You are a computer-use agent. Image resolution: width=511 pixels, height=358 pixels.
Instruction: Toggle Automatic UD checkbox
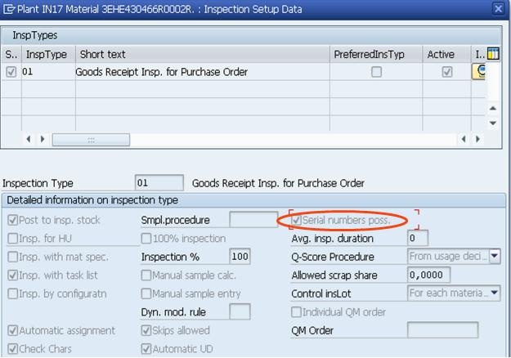pos(146,349)
